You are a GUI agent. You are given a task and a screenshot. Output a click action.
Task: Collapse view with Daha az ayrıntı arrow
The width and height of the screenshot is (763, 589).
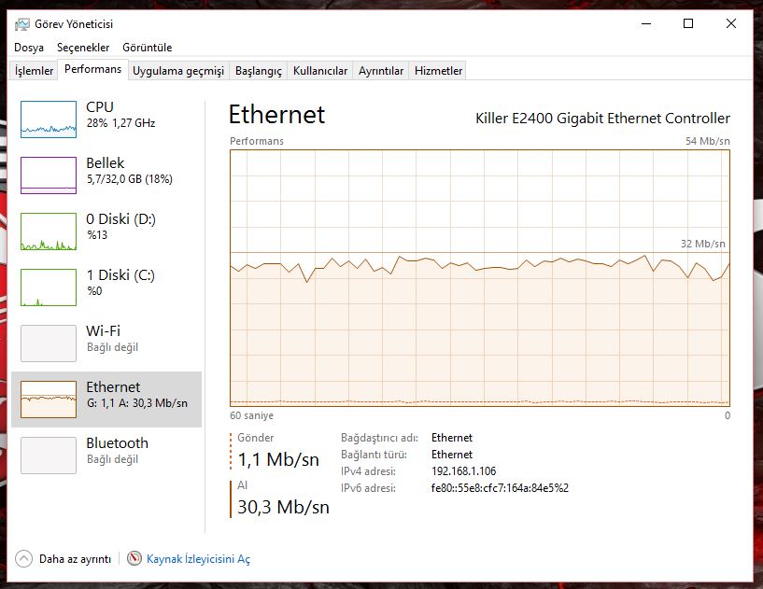tap(23, 559)
